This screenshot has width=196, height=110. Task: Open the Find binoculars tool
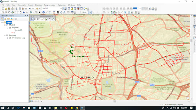pos(58,12)
